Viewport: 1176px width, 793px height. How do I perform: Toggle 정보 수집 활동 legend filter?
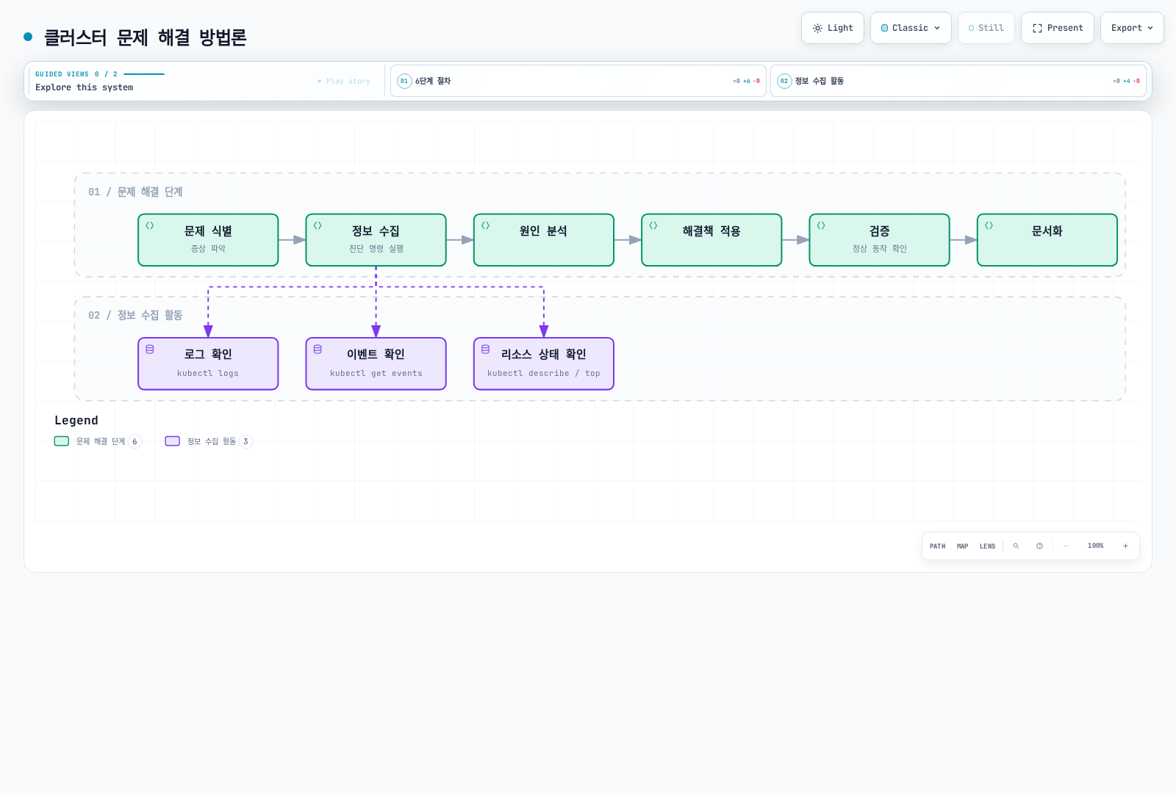point(209,441)
